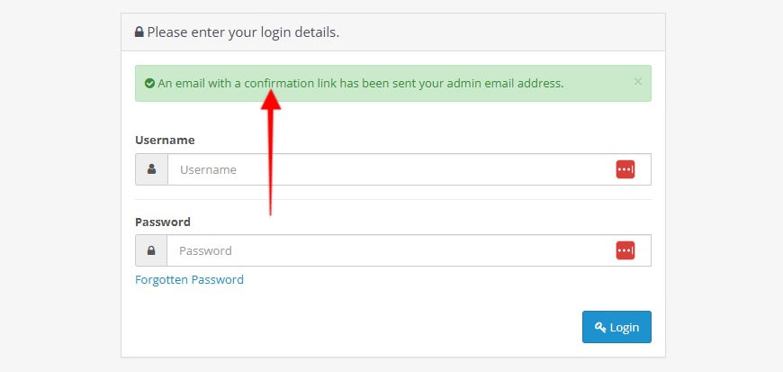Dismiss the confirmation email alert with the X
This screenshot has height=372, width=783.
pos(638,81)
